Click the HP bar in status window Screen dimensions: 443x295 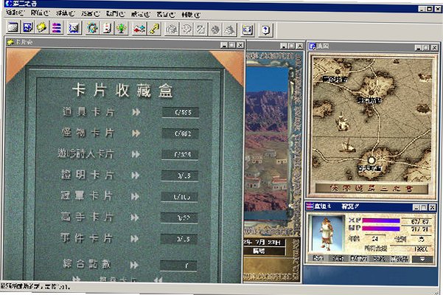point(381,221)
